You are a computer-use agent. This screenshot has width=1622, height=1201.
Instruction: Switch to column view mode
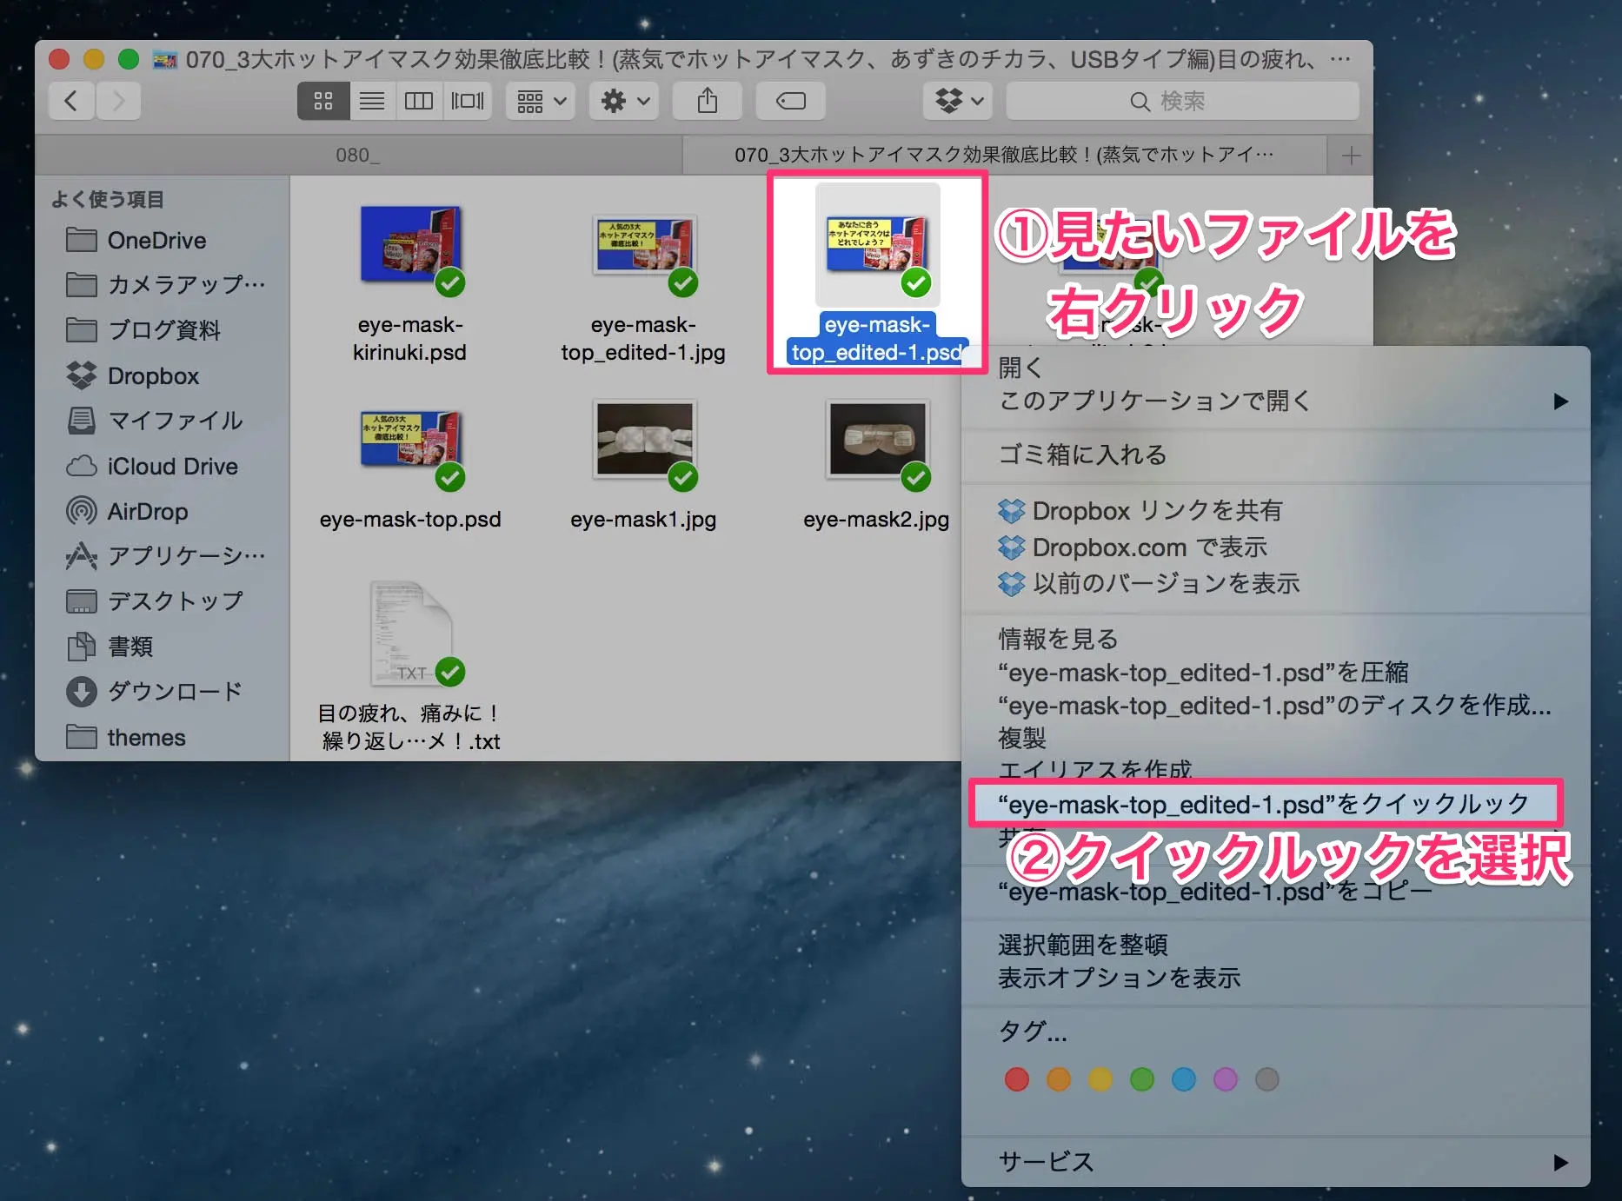coord(419,101)
